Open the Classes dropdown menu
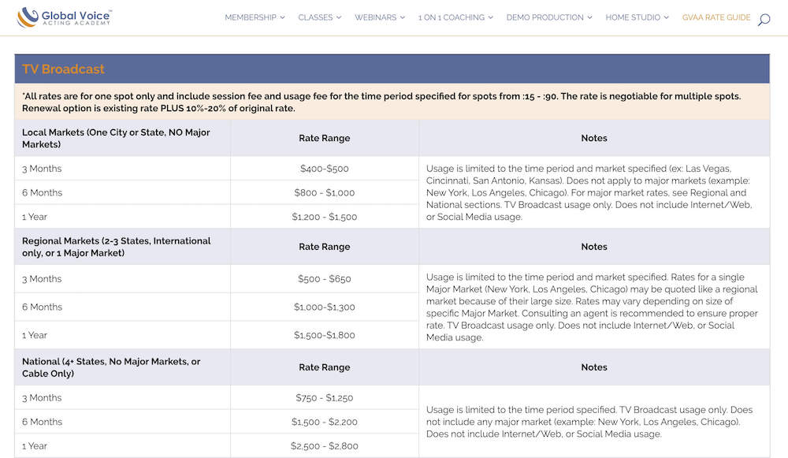Viewport: 788px width, 458px height. 319,17
